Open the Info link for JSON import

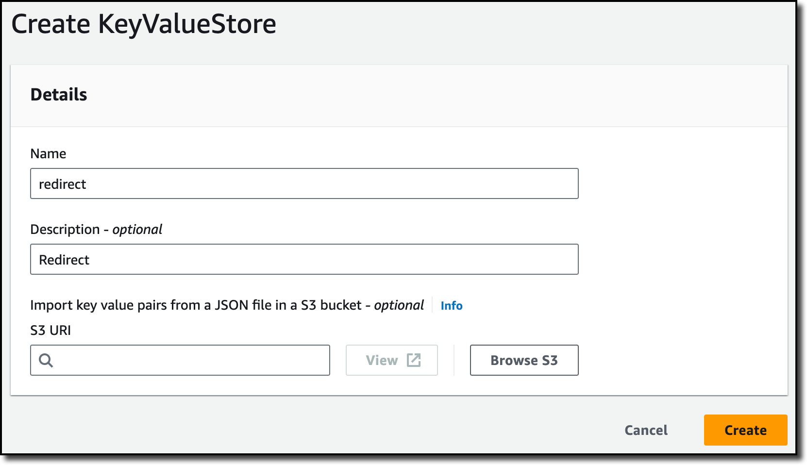[452, 305]
